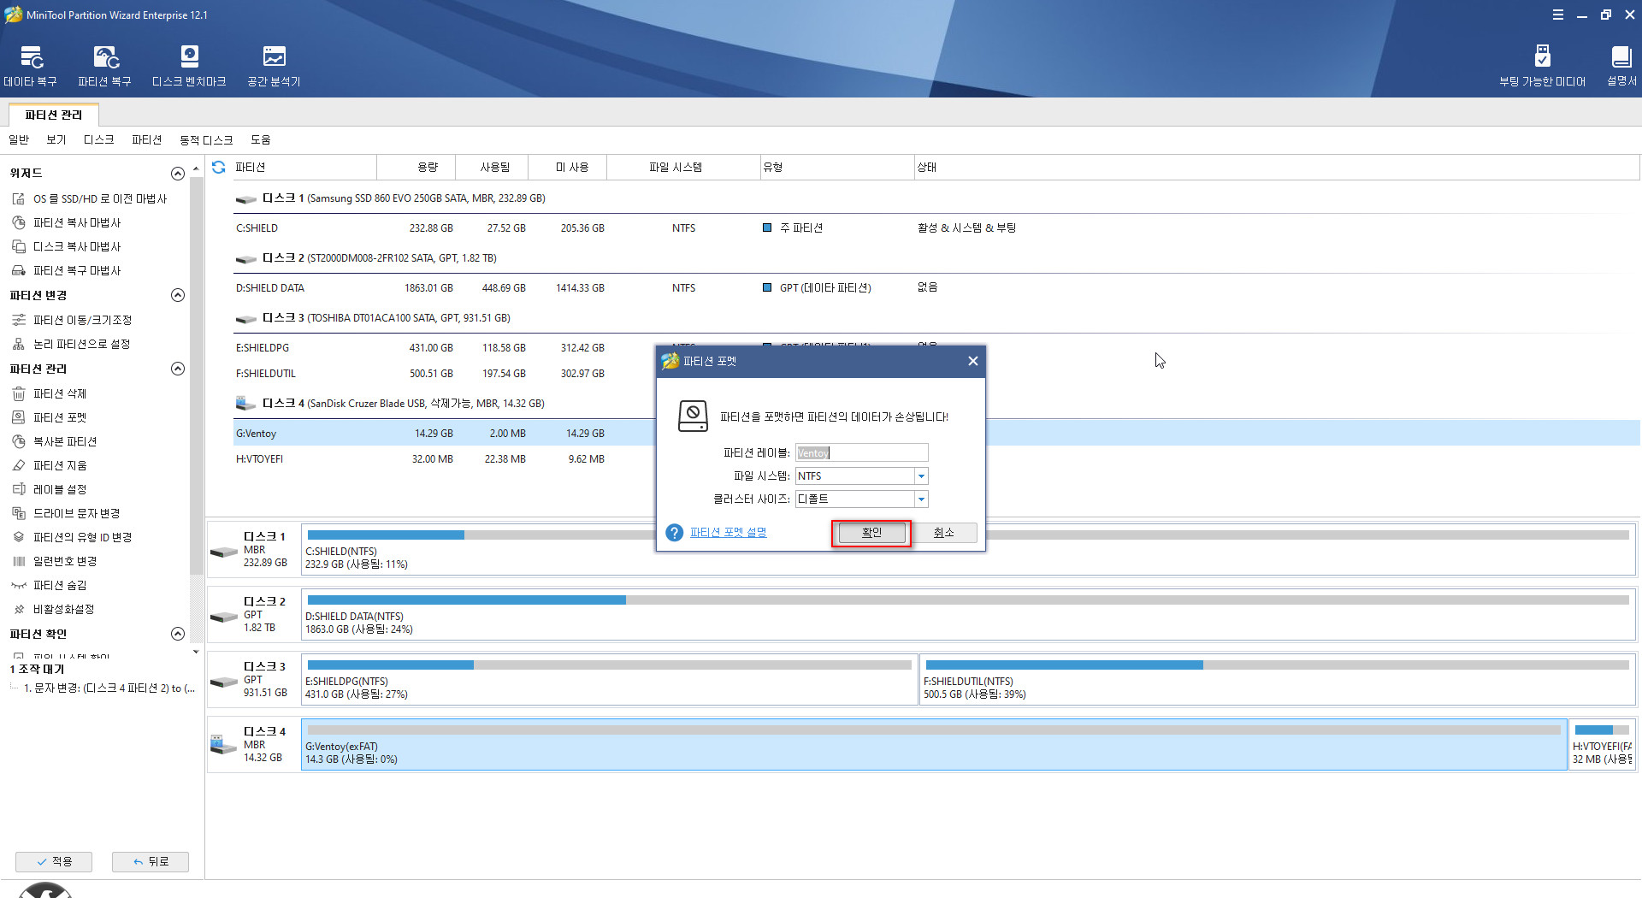Open the Partition (파티션) menu
Image resolution: width=1642 pixels, height=898 pixels.
[x=147, y=139]
